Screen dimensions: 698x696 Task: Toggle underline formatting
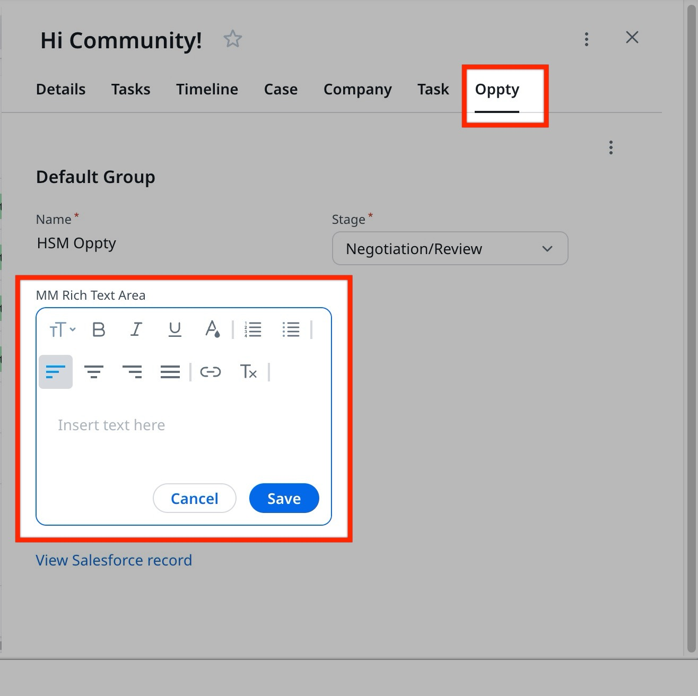click(174, 329)
